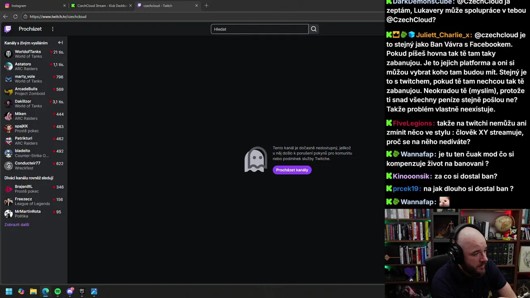Click the ArcadeBulls avatar icon
This screenshot has height=298, width=530.
coord(8,91)
